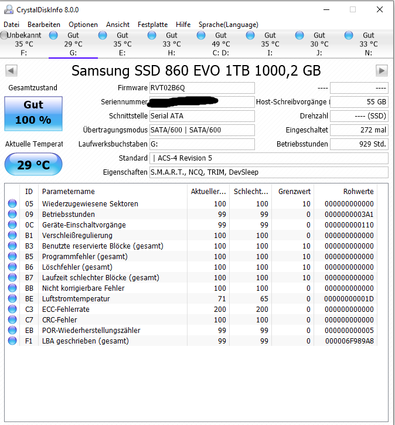Click status dot for CRC-Fehler

[12, 320]
